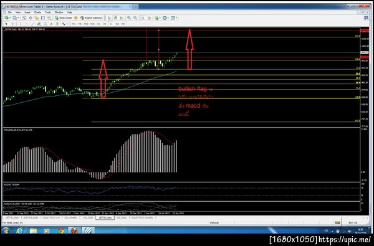Expand the Templates dropdown arrow
This screenshot has height=246, width=374.
pos(176,18)
